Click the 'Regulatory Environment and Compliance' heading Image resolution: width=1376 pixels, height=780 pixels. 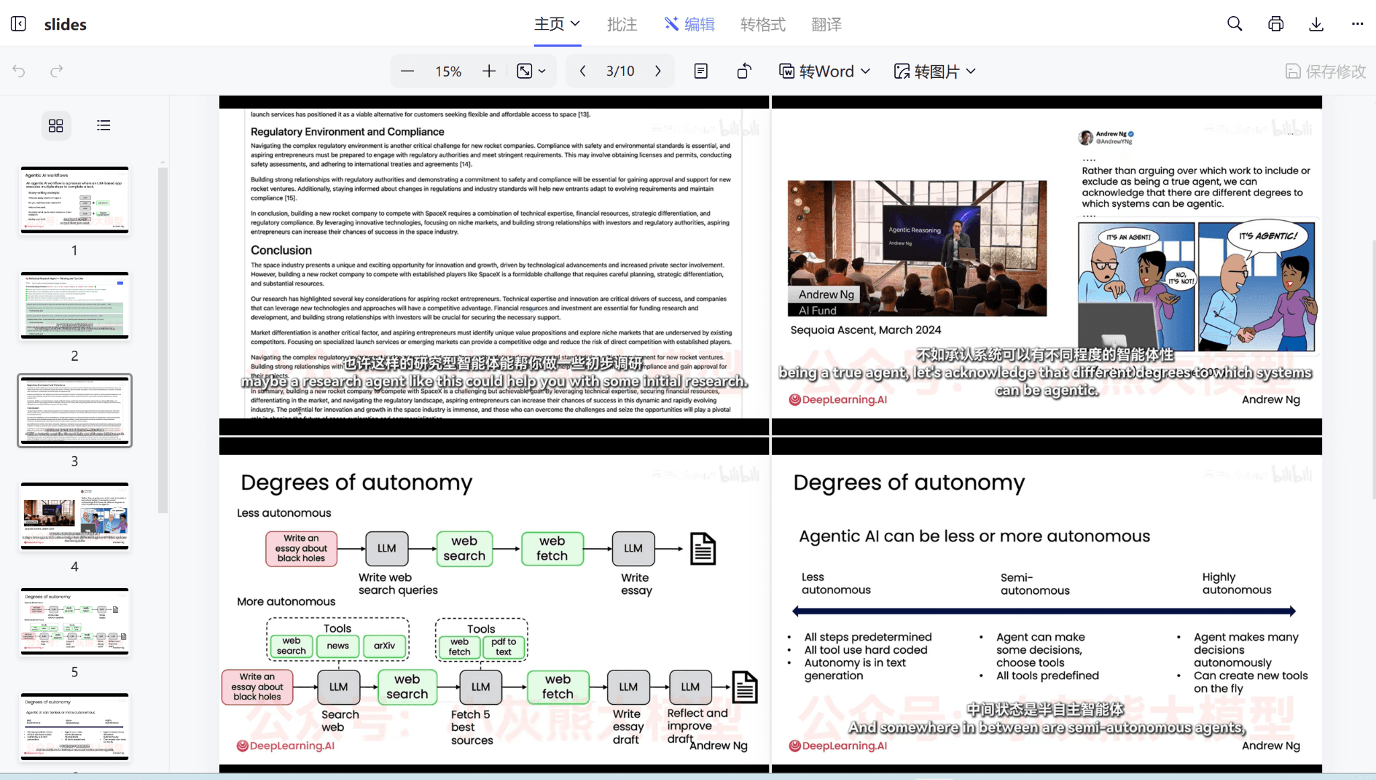(347, 132)
